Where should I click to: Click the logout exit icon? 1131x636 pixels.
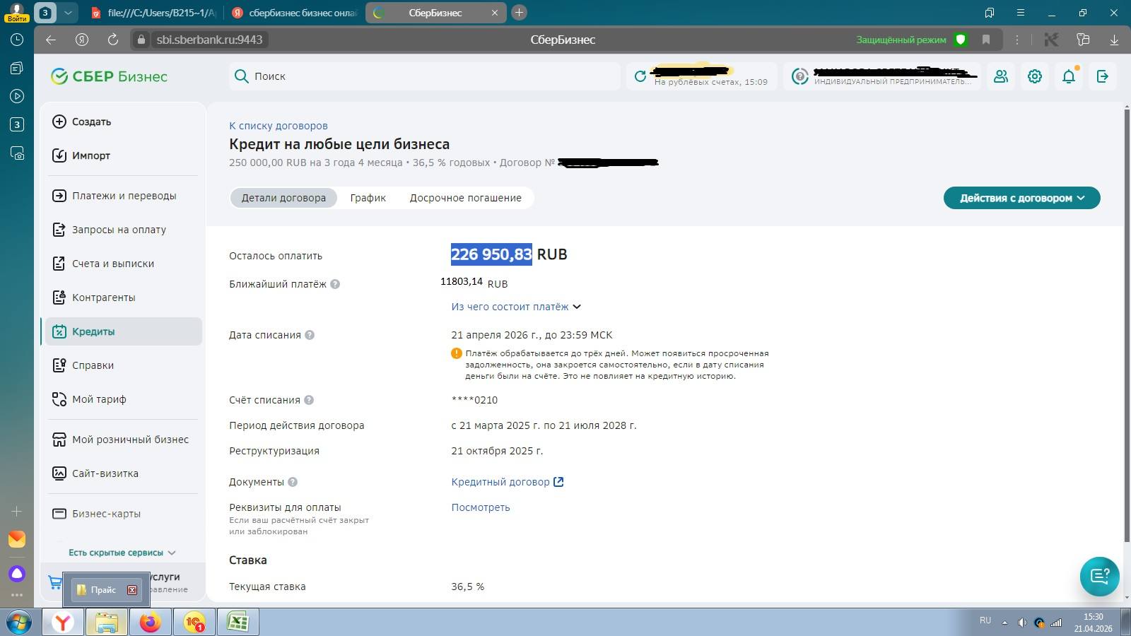tap(1102, 76)
